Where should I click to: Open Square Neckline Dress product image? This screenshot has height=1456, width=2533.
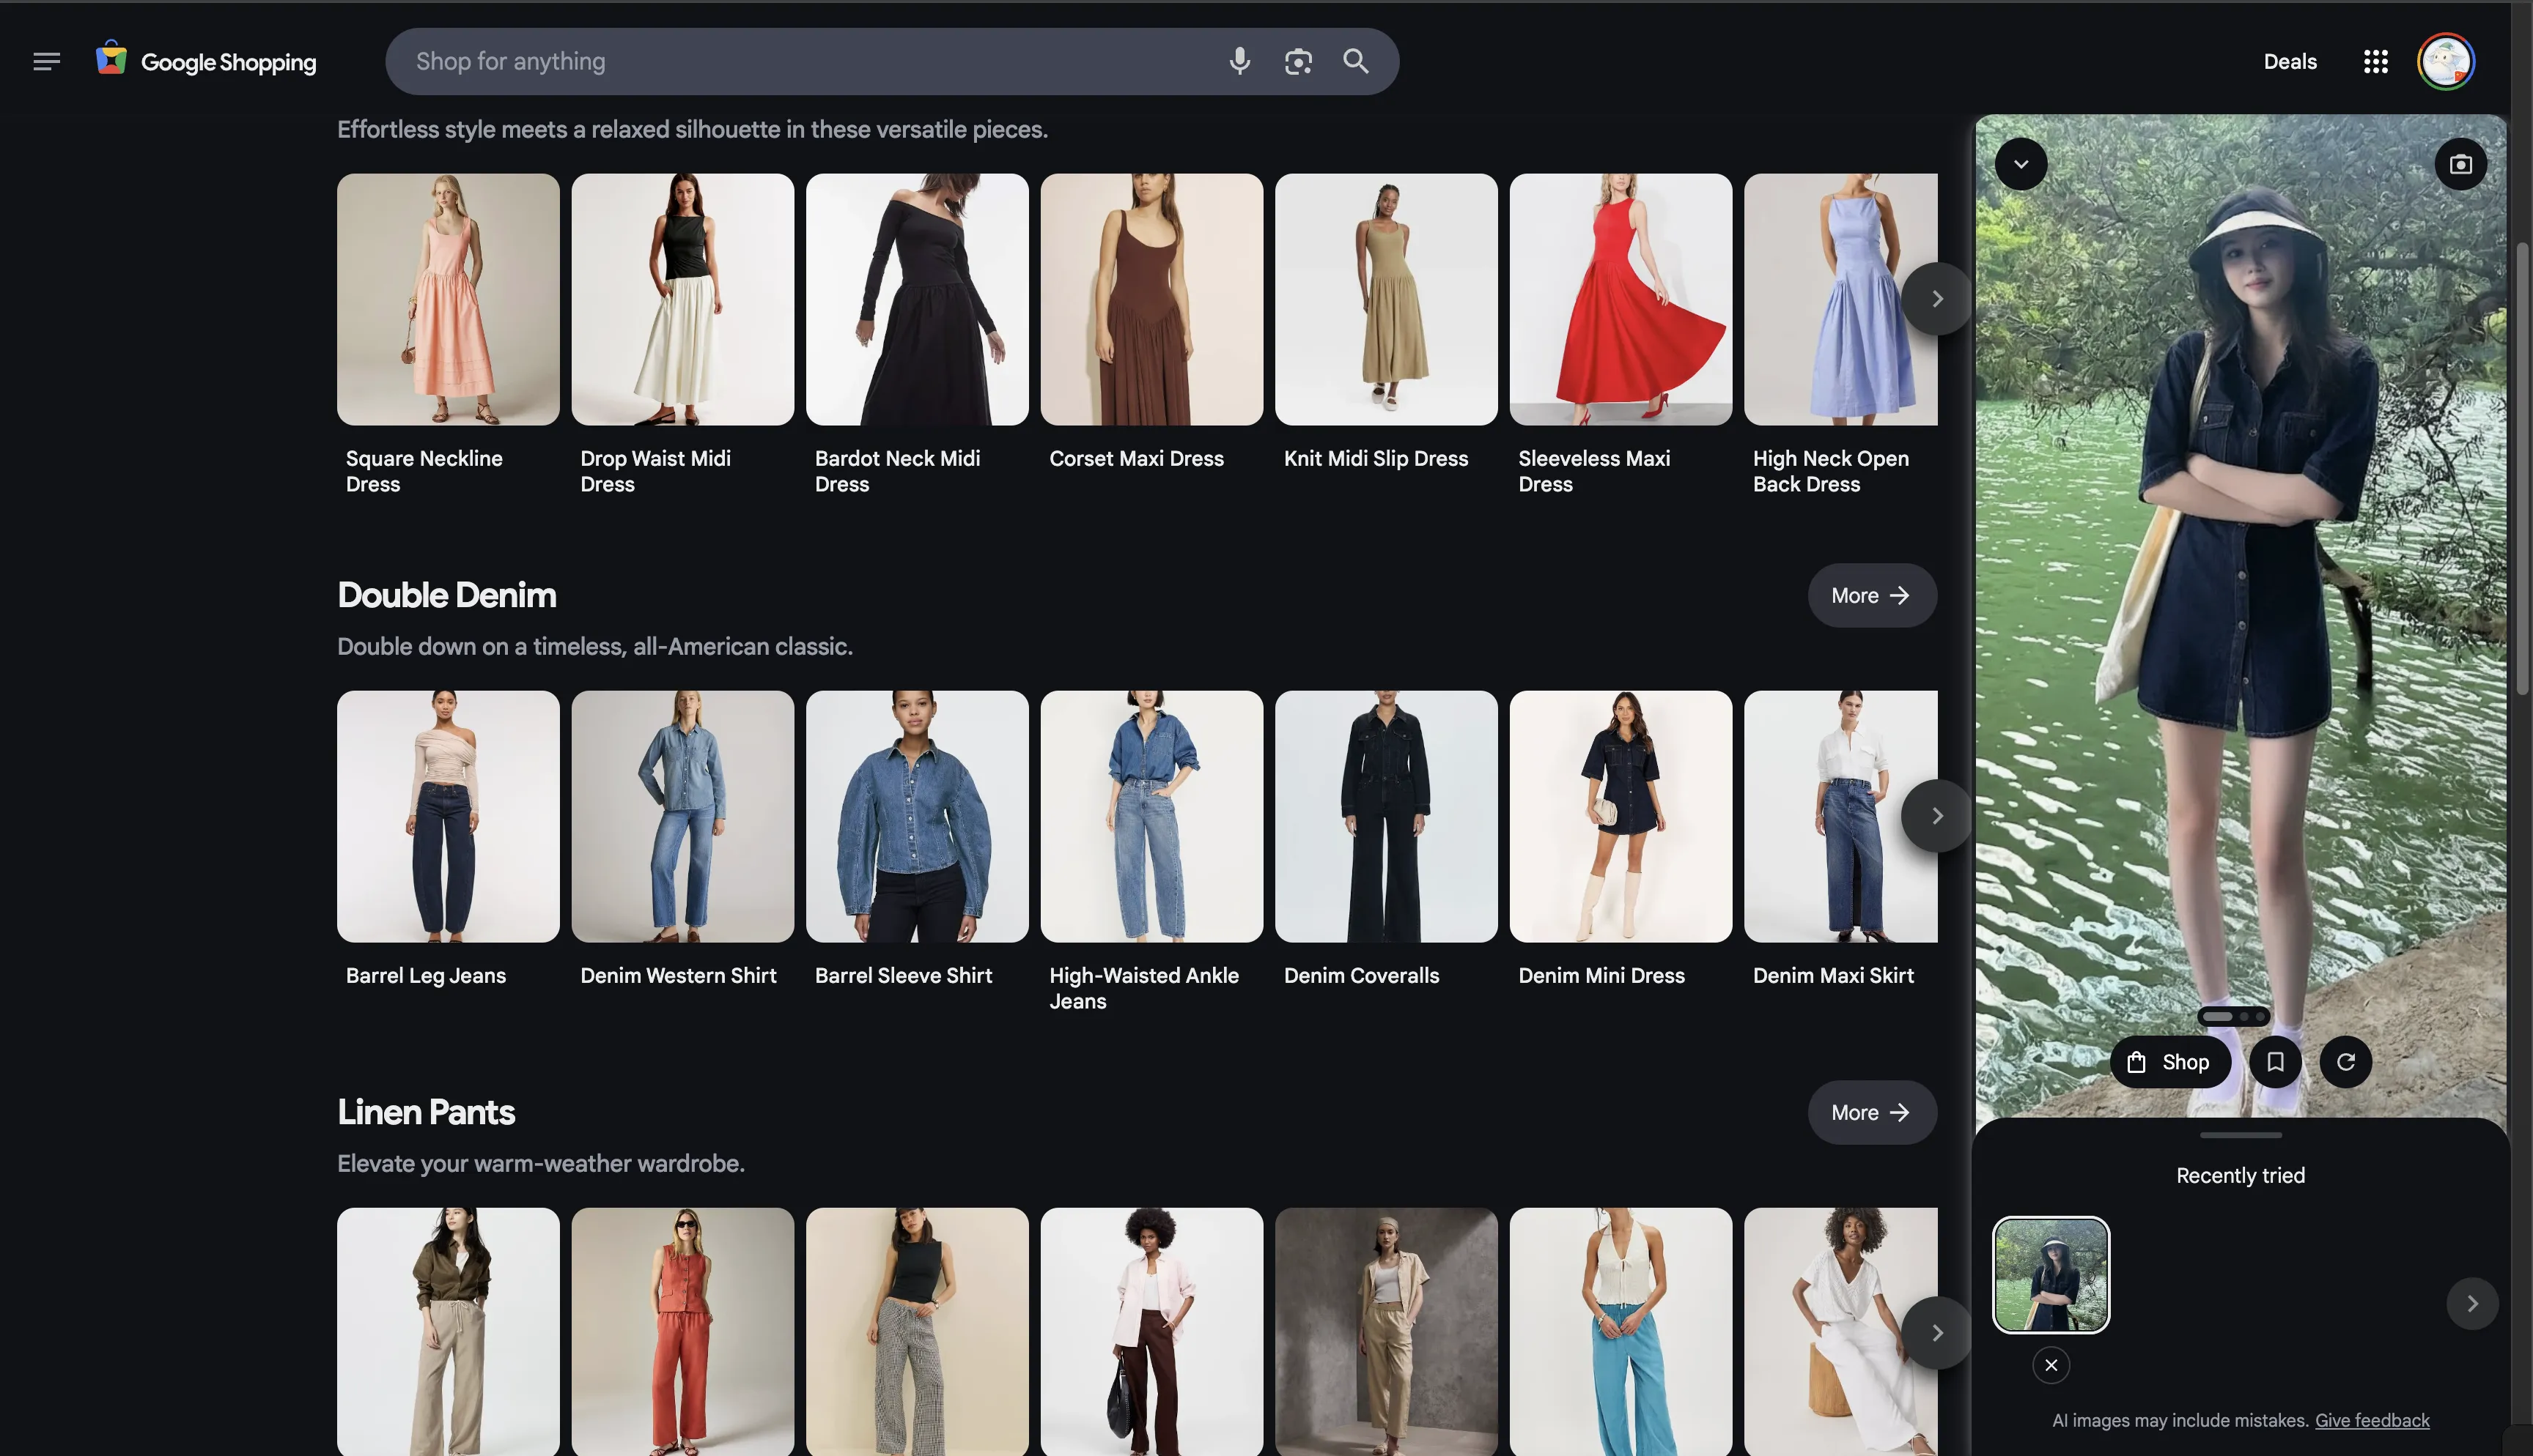[x=448, y=300]
